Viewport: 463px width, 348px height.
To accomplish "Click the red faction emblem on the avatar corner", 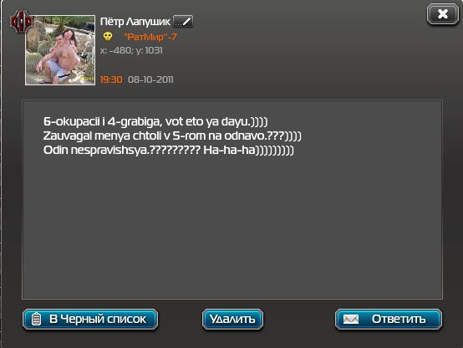I will tap(21, 21).
